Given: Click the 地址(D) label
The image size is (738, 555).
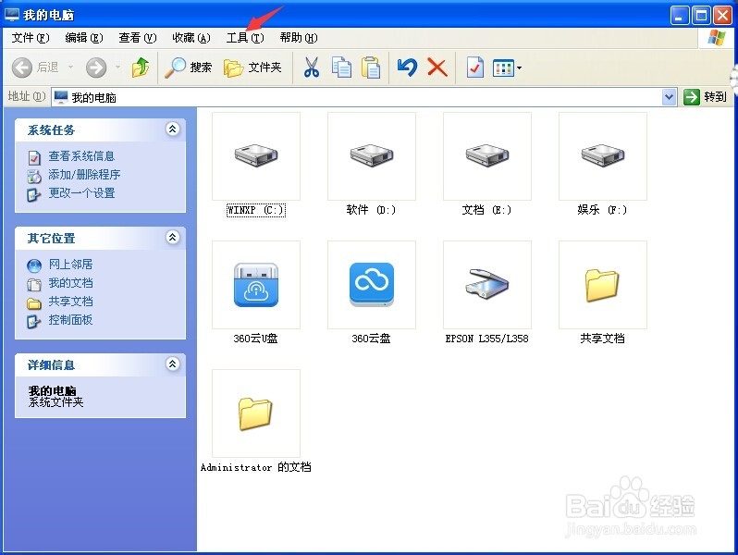Looking at the screenshot, I should 26,96.
